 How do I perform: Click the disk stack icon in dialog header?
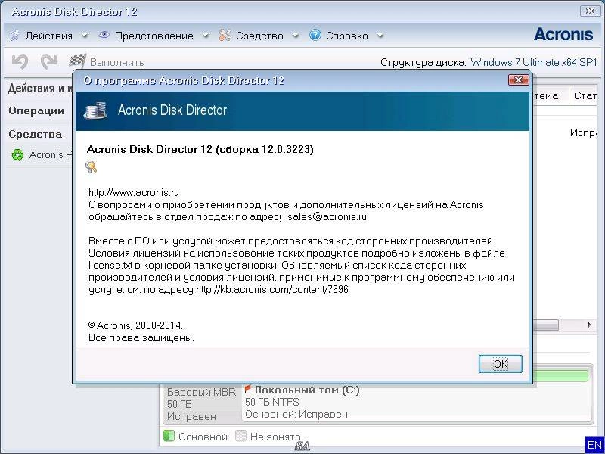tap(95, 110)
